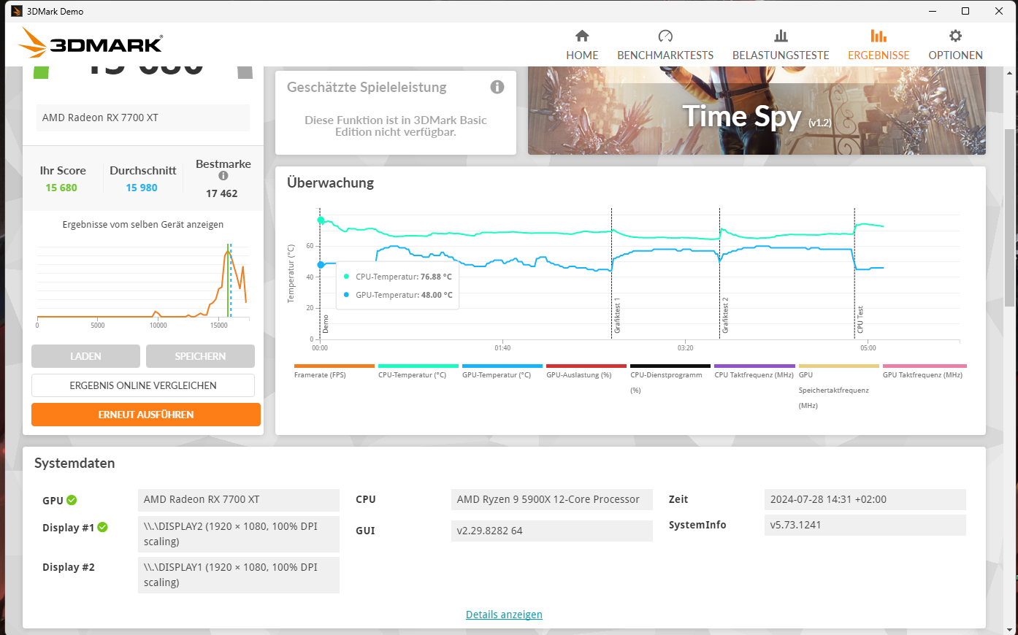Click the DISPLAY2 1920 × 1080 entry
1018x635 pixels.
239,534
